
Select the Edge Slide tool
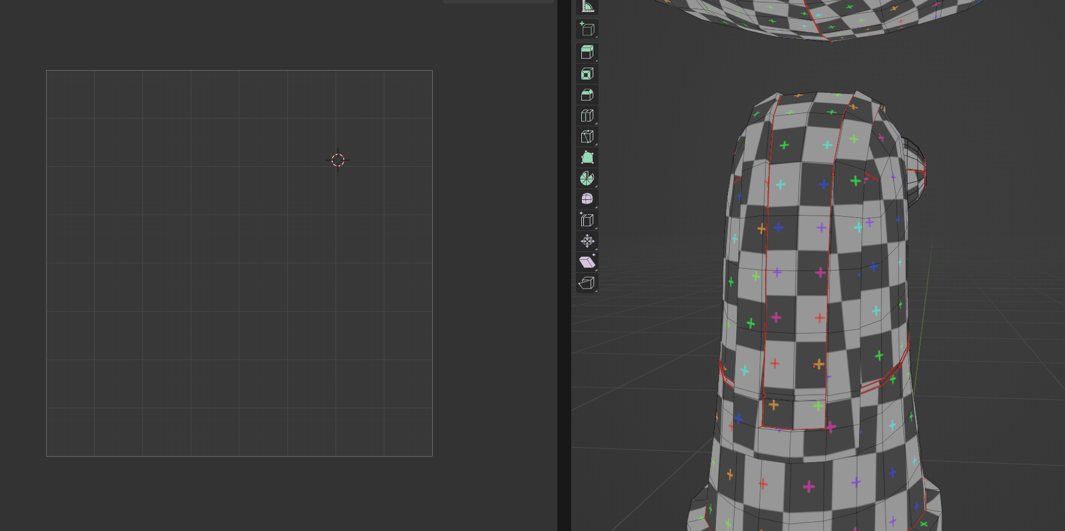pyautogui.click(x=587, y=220)
